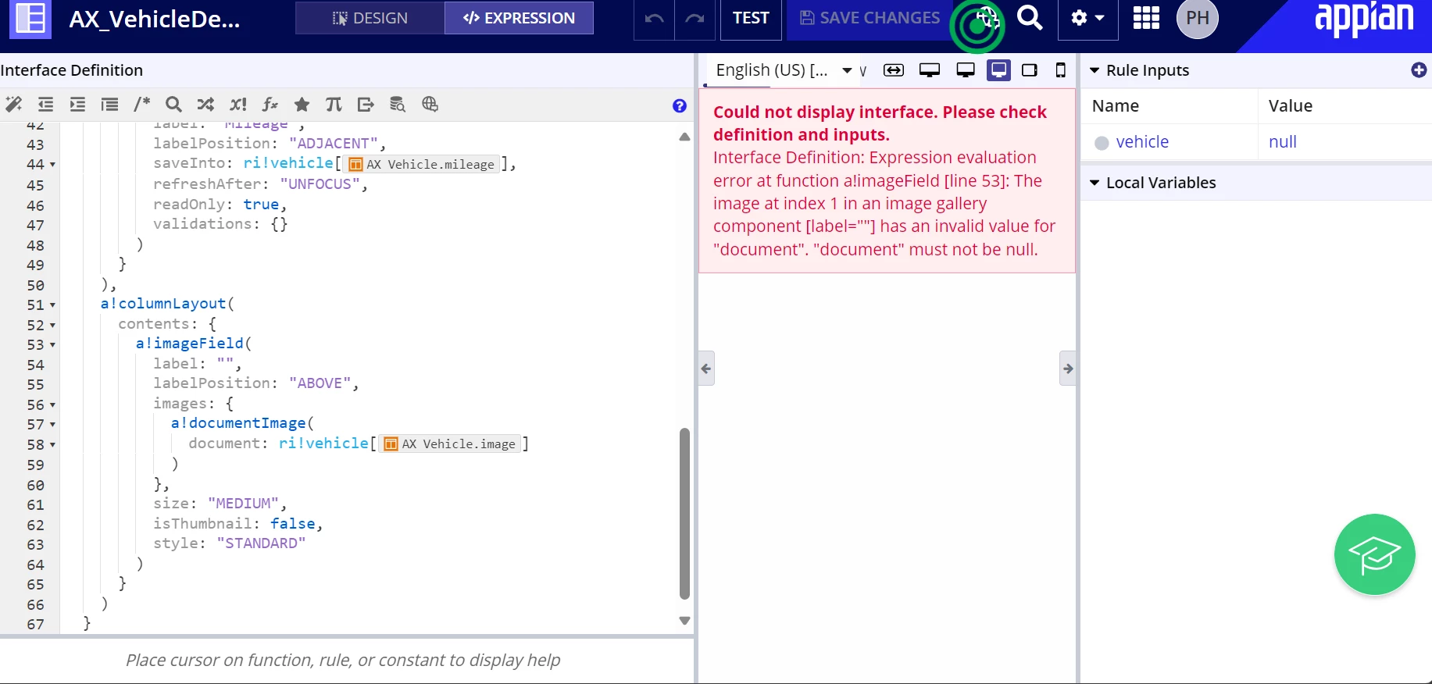1432x684 pixels.
Task: Click the fx function icon
Action: (270, 105)
